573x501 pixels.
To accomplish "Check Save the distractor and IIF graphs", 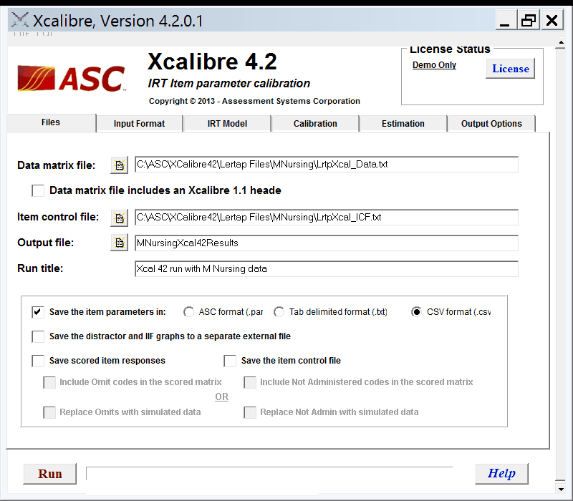I will pos(38,336).
